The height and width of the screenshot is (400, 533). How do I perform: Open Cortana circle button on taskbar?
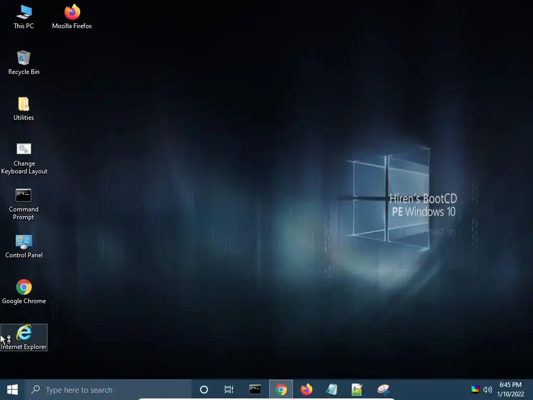204,390
